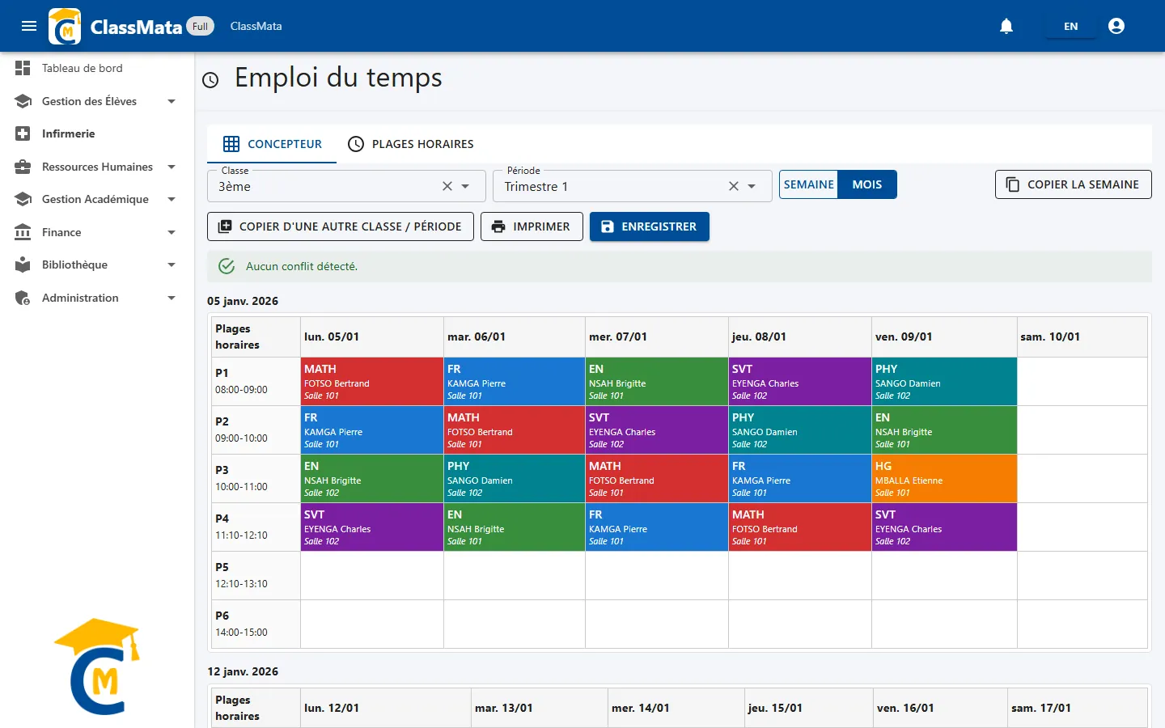Switch language with EN button
Image resolution: width=1165 pixels, height=728 pixels.
point(1070,26)
